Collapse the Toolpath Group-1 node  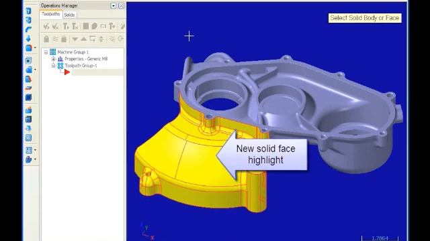click(54, 66)
